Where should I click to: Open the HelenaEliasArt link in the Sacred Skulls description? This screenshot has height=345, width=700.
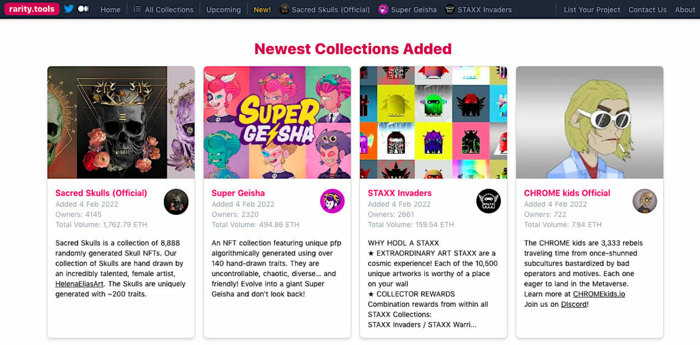(x=79, y=284)
